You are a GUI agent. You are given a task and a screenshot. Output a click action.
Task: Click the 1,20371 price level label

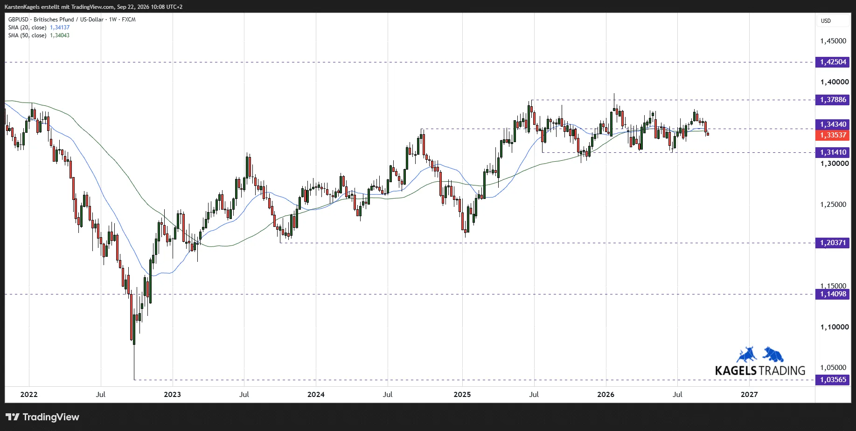(833, 243)
